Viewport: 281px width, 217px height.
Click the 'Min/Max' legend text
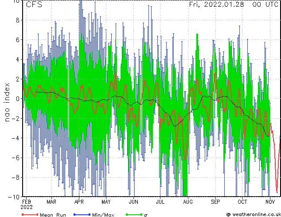103,215
